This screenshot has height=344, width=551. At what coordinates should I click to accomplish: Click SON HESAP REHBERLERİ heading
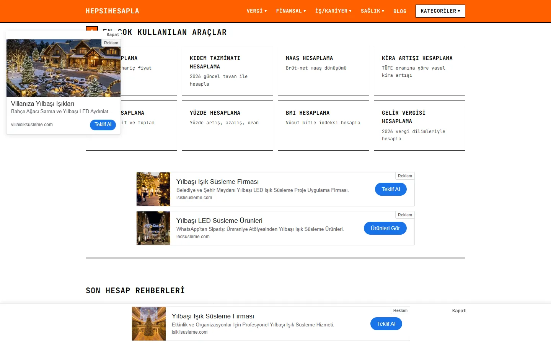point(135,290)
